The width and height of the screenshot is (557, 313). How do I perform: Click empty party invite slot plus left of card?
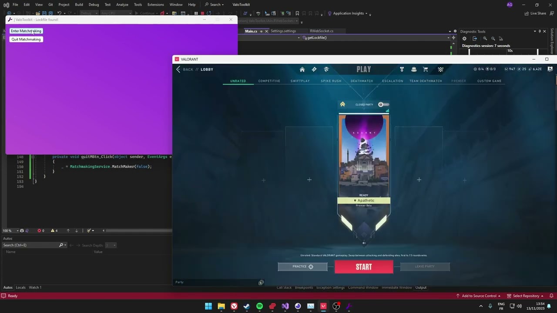coord(309,180)
